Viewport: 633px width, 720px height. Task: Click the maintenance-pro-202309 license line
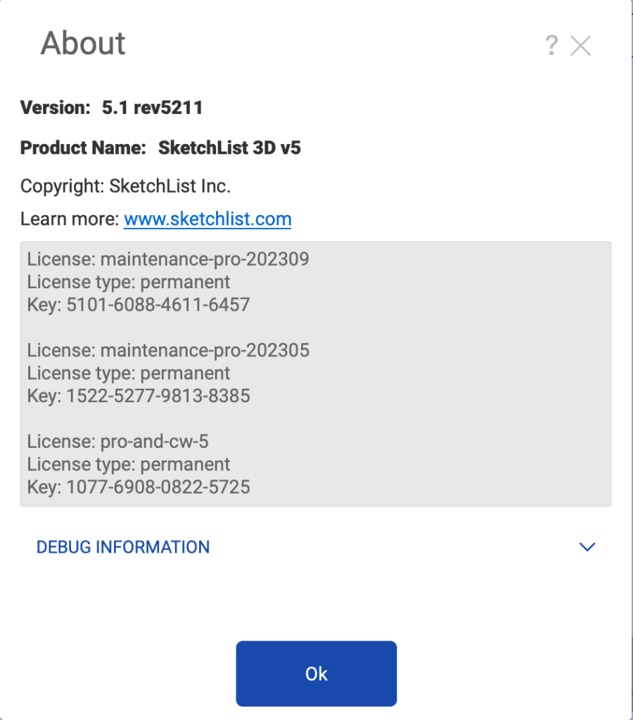coord(168,259)
